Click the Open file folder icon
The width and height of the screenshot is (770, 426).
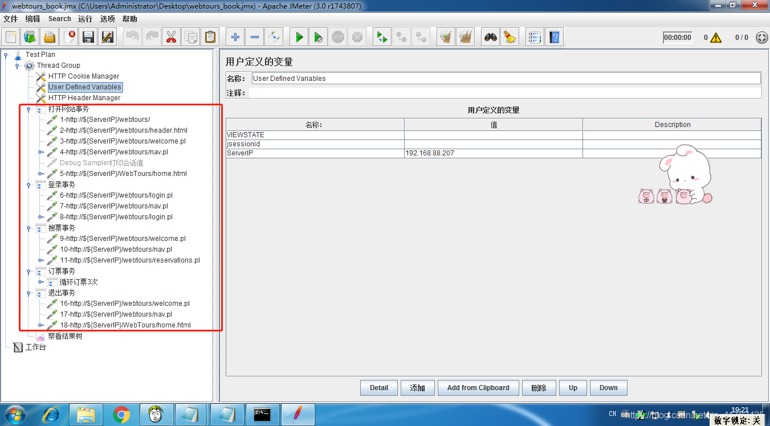50,38
